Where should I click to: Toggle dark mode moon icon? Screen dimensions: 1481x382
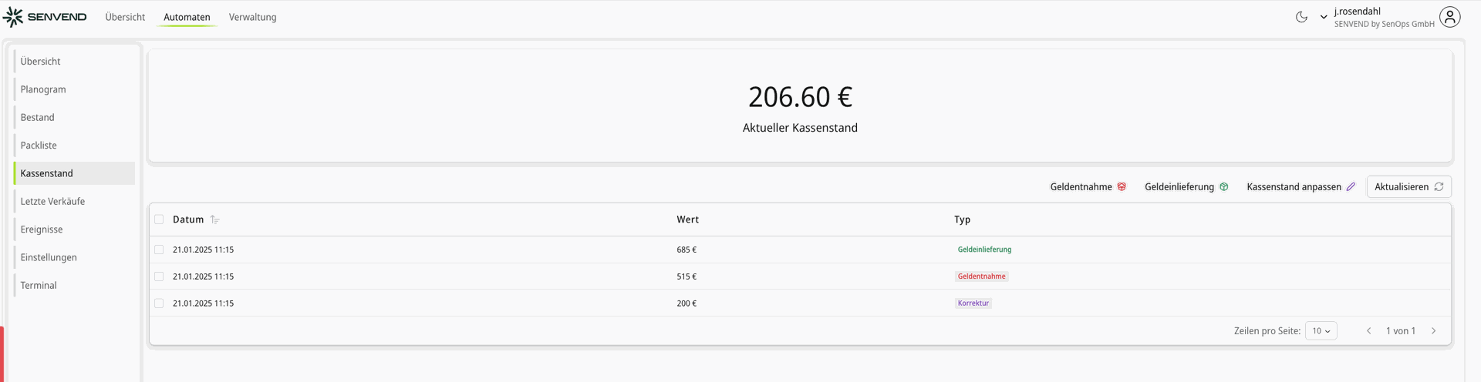coord(1301,17)
